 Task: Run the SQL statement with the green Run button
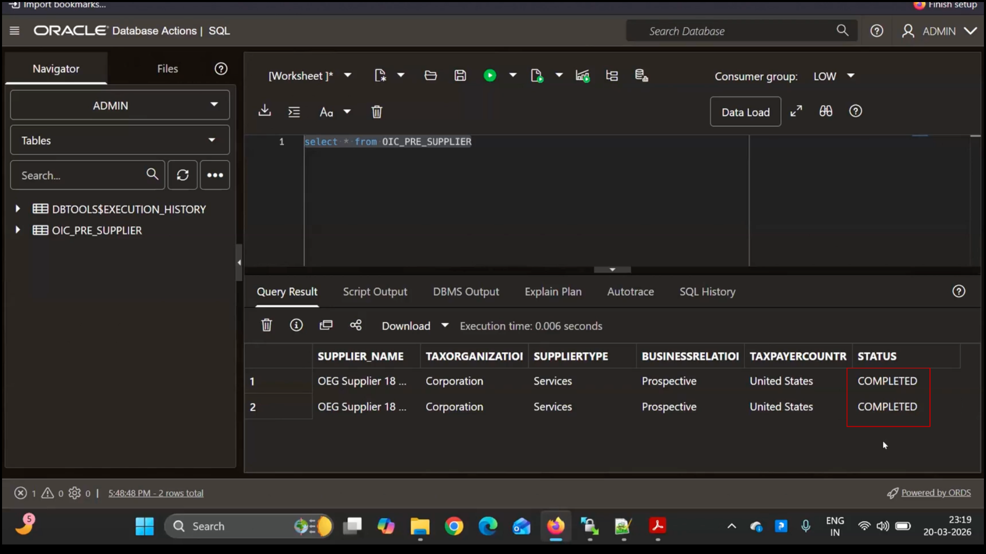490,75
